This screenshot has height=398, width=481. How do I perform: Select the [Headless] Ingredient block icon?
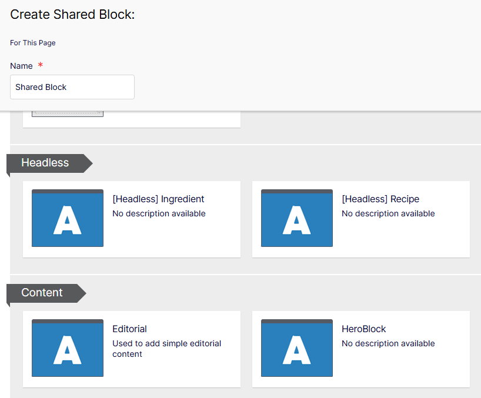tap(68, 218)
